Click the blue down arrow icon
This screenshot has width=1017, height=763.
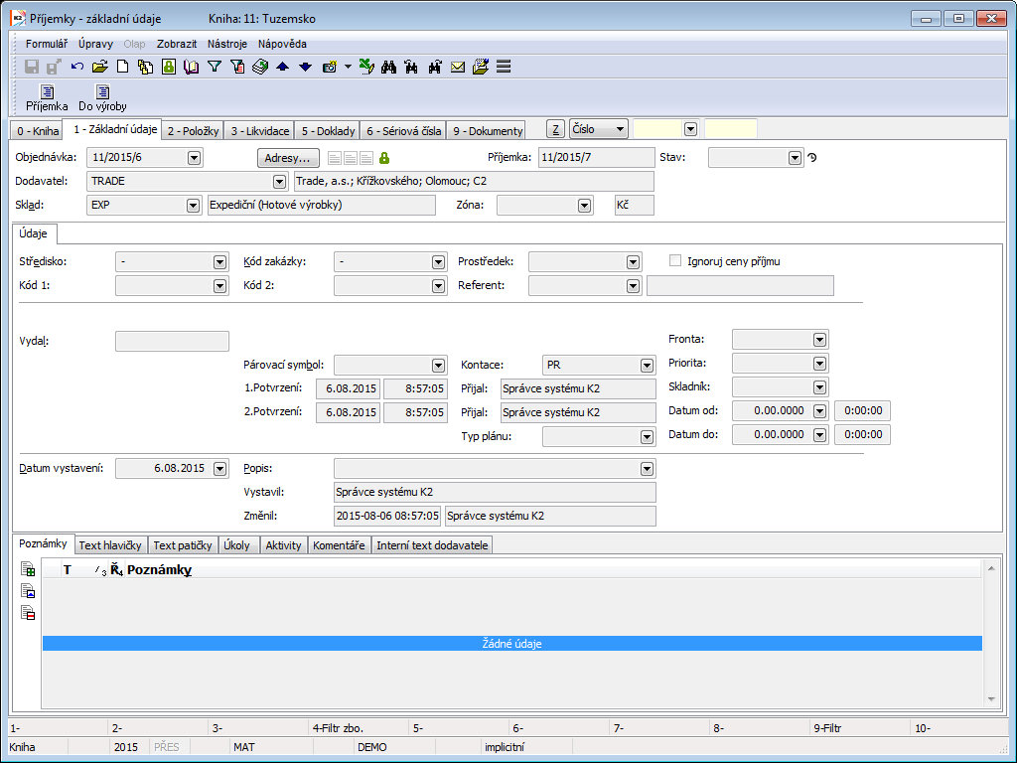305,67
